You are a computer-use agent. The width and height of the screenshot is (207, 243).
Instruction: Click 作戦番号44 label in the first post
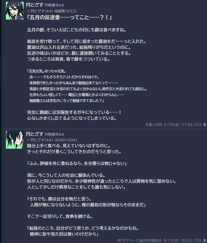coord(54,5)
